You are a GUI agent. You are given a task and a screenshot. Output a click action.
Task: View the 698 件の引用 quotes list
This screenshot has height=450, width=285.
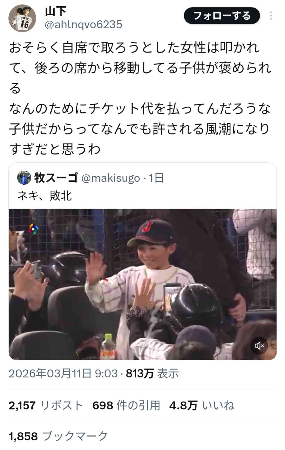(126, 405)
